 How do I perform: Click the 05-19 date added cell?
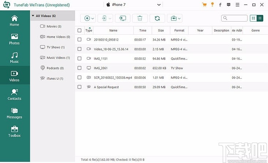click(237, 40)
